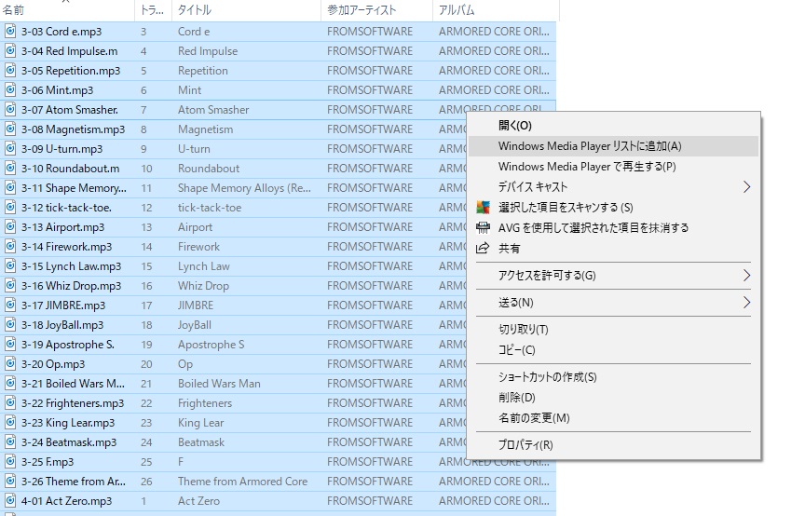Choose 切り取り(T) from the context menu

[x=613, y=330]
